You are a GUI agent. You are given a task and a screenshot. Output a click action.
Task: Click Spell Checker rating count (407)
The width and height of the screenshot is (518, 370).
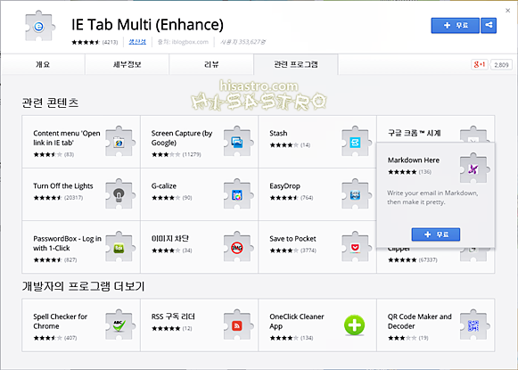70,338
